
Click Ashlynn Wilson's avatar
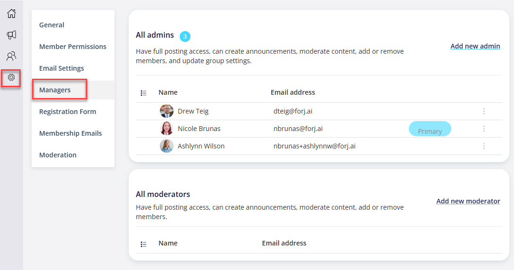click(166, 146)
